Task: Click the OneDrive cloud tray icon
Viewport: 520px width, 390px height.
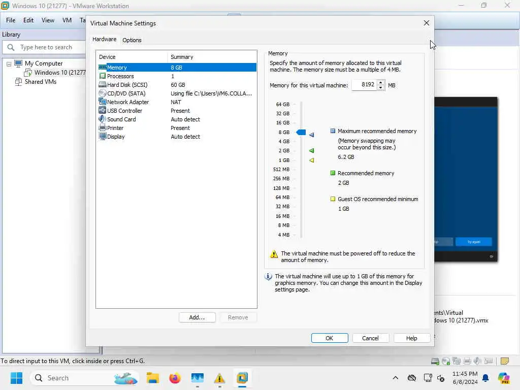Action: click(411, 378)
